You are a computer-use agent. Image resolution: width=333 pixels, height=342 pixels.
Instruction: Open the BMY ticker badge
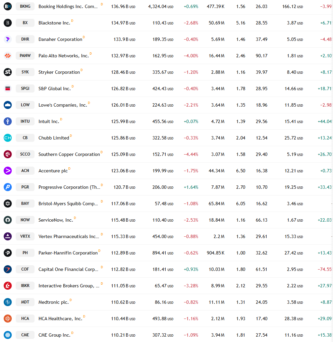pos(25,204)
